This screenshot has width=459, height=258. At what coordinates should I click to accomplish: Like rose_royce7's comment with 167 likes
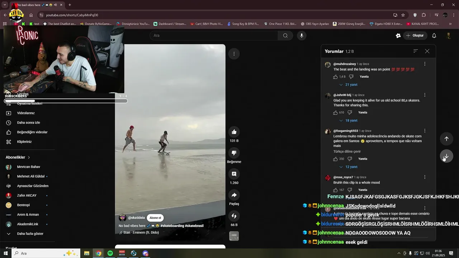click(336, 190)
